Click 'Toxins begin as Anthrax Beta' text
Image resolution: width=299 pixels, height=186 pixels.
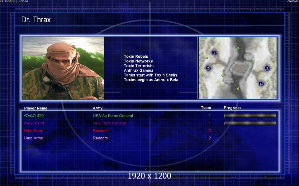tap(151, 80)
